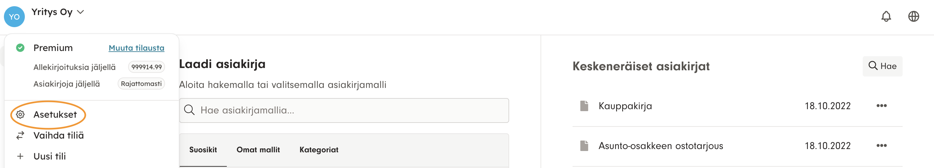Switch to the Omat mallit tab
The height and width of the screenshot is (168, 934).
click(258, 150)
